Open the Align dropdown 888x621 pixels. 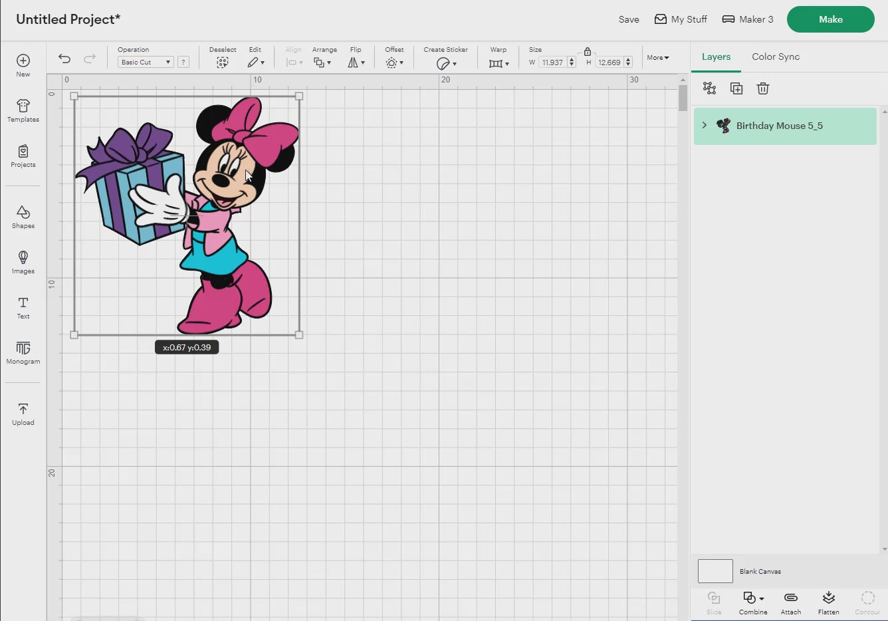[294, 62]
